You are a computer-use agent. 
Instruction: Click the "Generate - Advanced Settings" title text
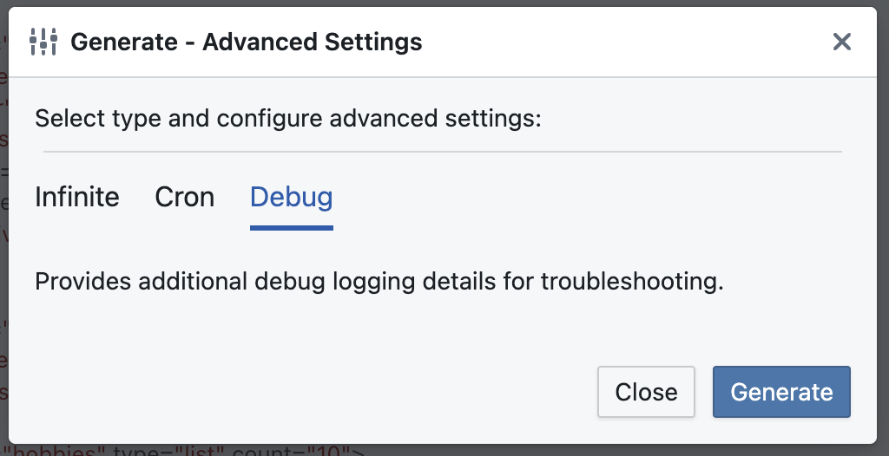[246, 42]
